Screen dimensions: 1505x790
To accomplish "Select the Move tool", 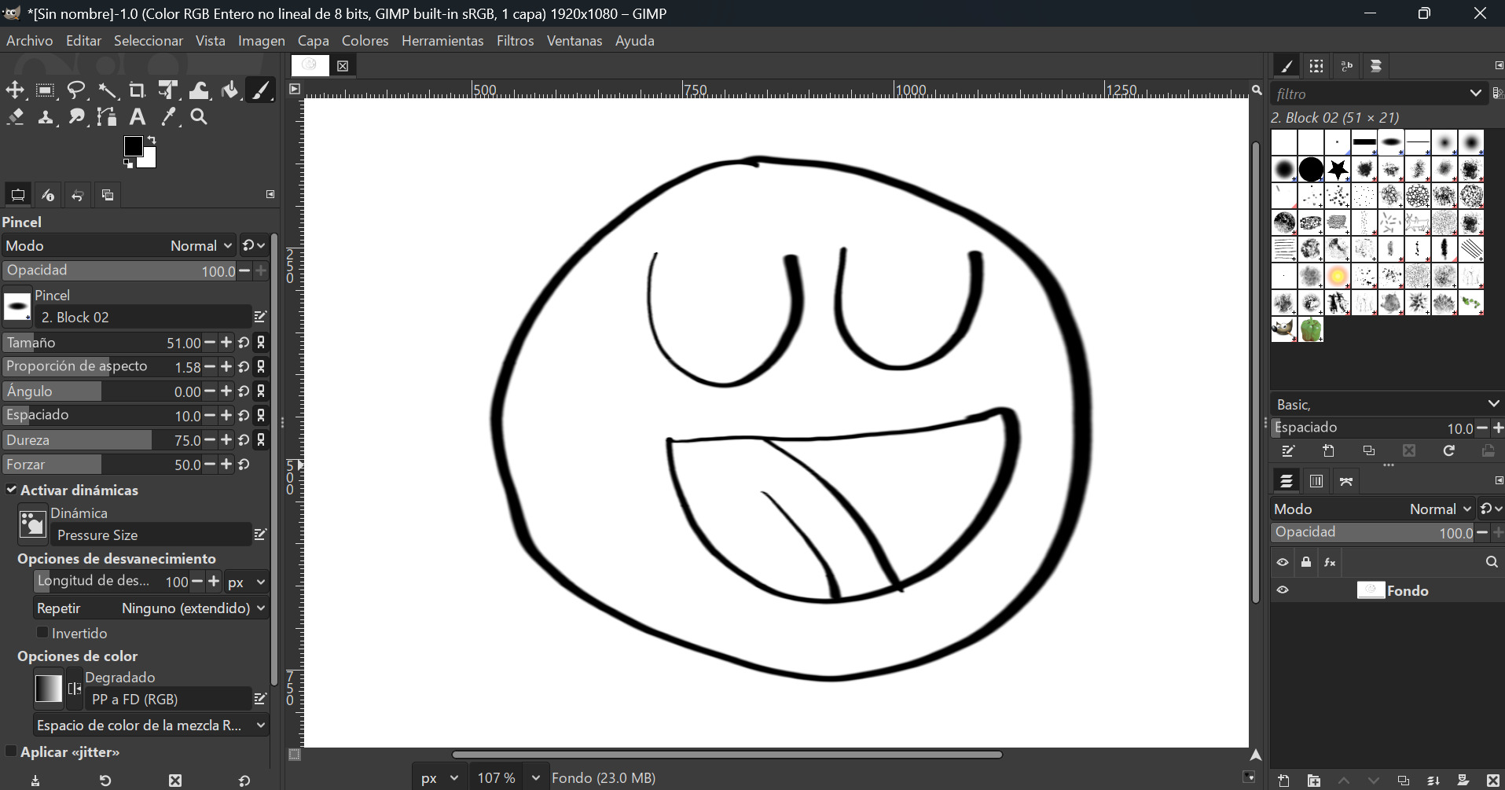I will point(15,90).
